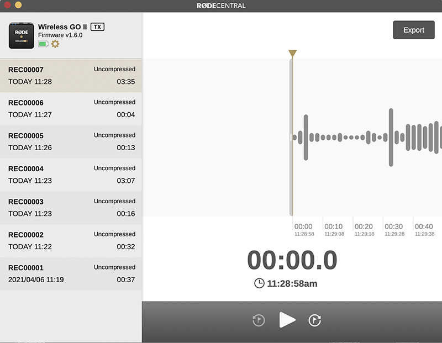Screen dimensions: 442x343
Task: Click the TX transmitter badge
Action: [x=97, y=27]
